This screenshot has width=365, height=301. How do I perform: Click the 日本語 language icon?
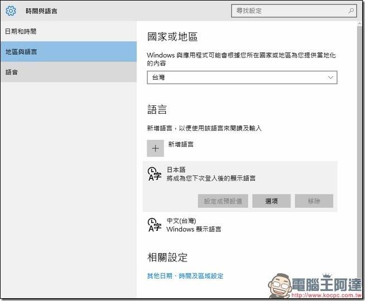[155, 174]
